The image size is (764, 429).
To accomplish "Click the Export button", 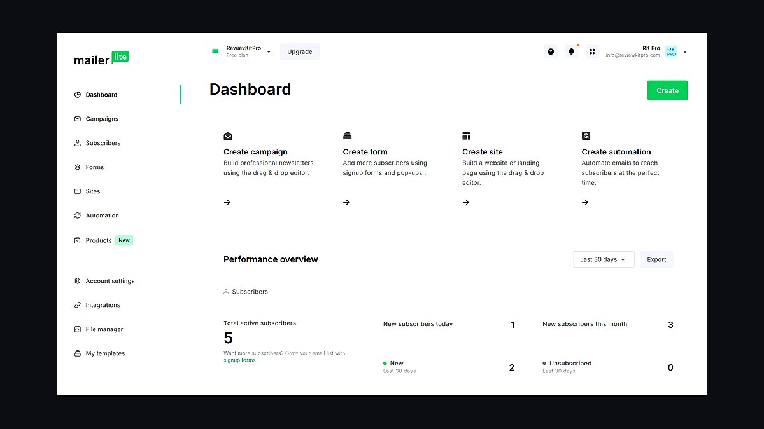I will coord(656,259).
